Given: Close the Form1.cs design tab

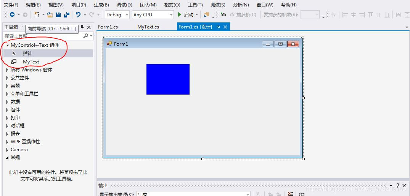Looking at the screenshot, I should [225, 27].
